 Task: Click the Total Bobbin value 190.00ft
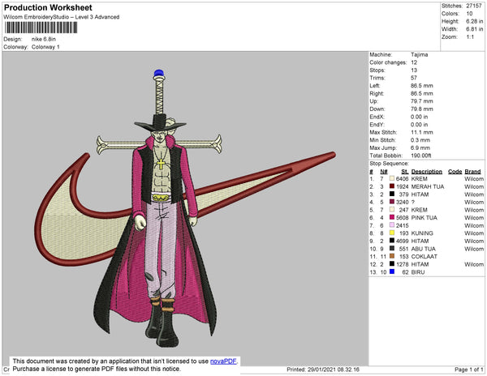click(x=420, y=156)
